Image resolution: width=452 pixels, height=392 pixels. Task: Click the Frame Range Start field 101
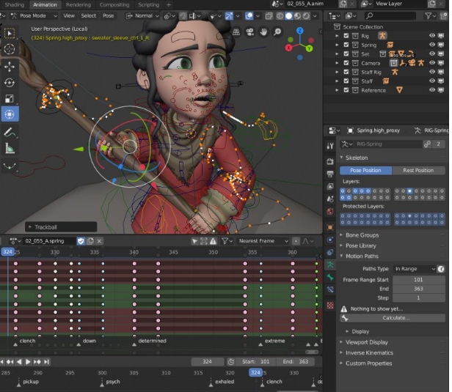[x=418, y=279]
